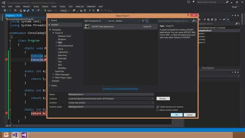Select the ASP.NET Web Application template
This screenshot has height=138, width=245.
point(120,26)
